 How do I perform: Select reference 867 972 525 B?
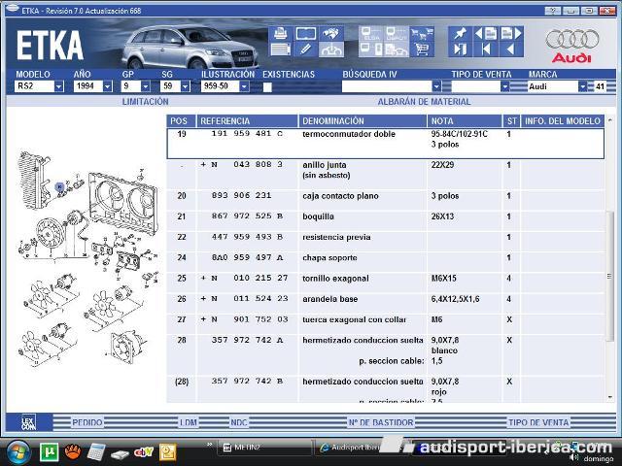coord(247,216)
